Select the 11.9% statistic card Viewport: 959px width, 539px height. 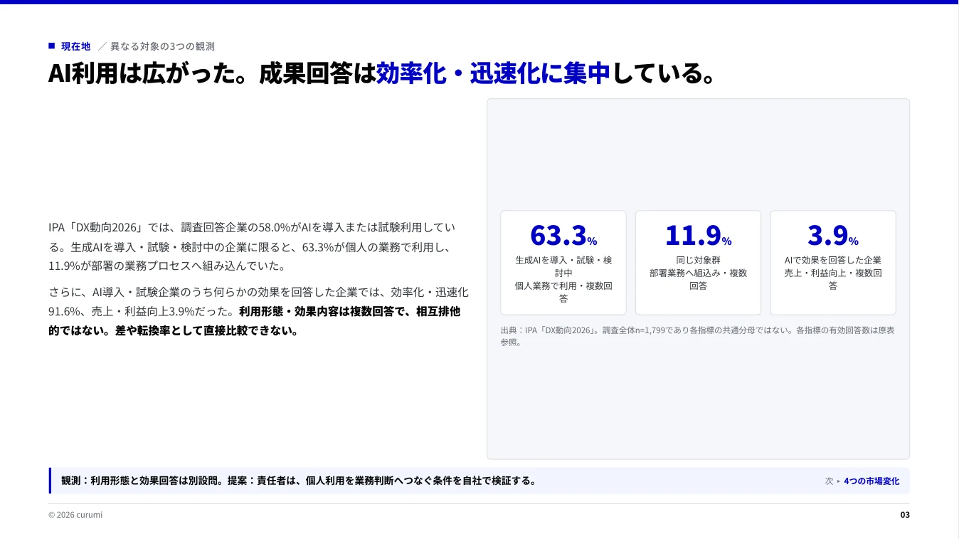pos(698,263)
